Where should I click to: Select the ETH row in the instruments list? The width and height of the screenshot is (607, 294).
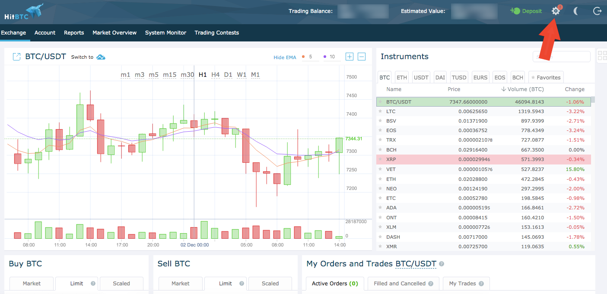[x=483, y=179]
